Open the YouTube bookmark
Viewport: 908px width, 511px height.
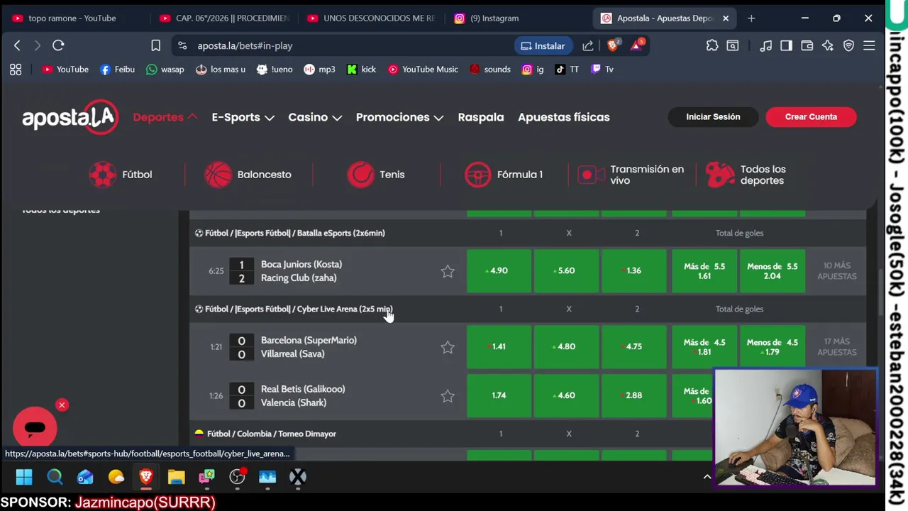pos(65,69)
